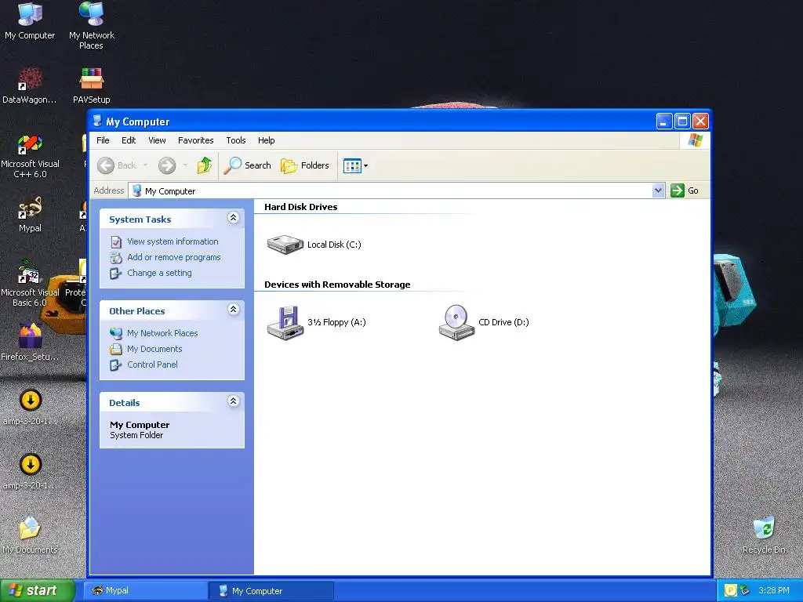Viewport: 803px width, 602px height.
Task: Open the Views dropdown arrow
Action: (x=365, y=166)
